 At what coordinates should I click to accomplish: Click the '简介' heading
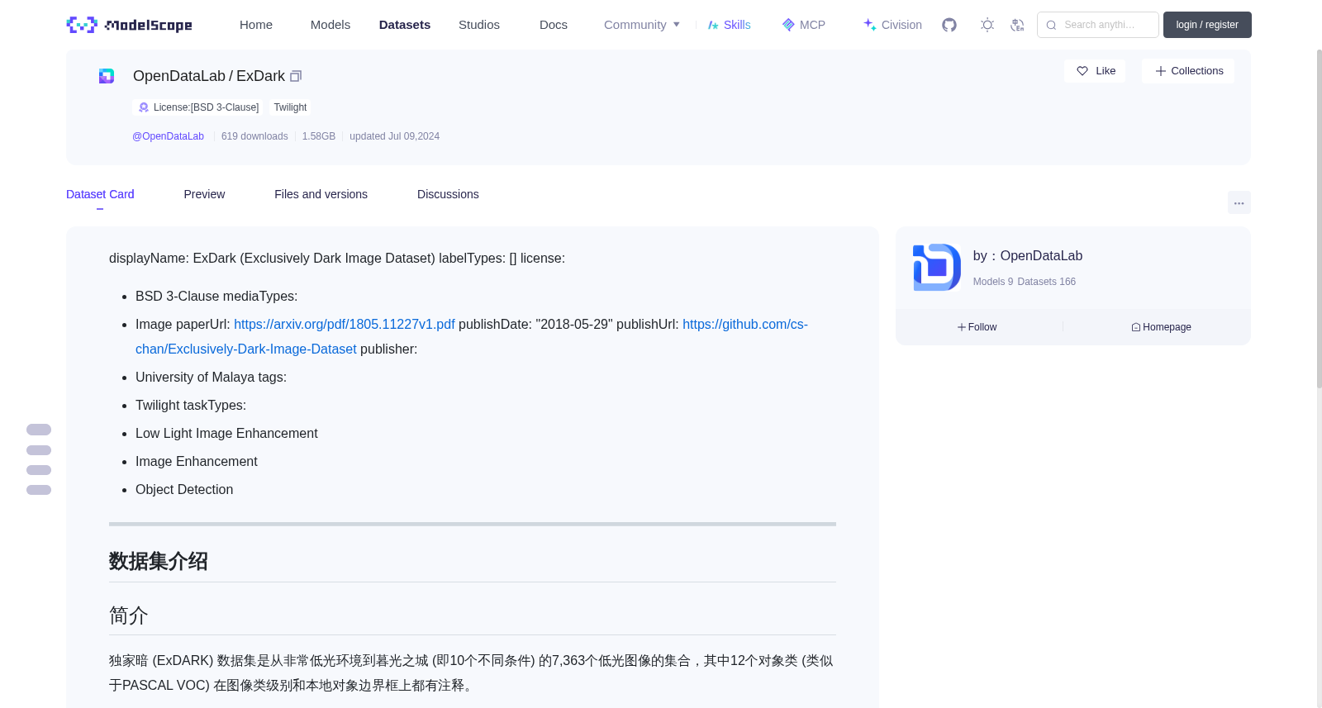[x=129, y=615]
